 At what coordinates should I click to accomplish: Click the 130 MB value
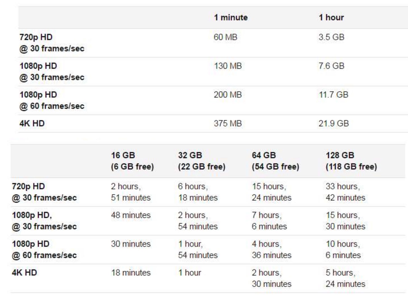tap(228, 66)
